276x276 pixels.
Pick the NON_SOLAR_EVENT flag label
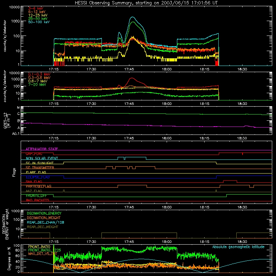[42, 158]
